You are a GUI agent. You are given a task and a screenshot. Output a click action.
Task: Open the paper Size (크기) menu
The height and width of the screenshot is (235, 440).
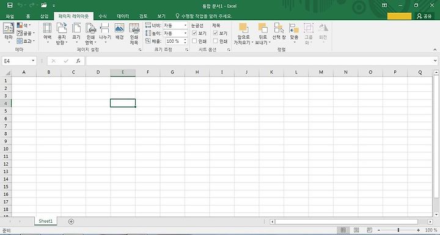[76, 34]
